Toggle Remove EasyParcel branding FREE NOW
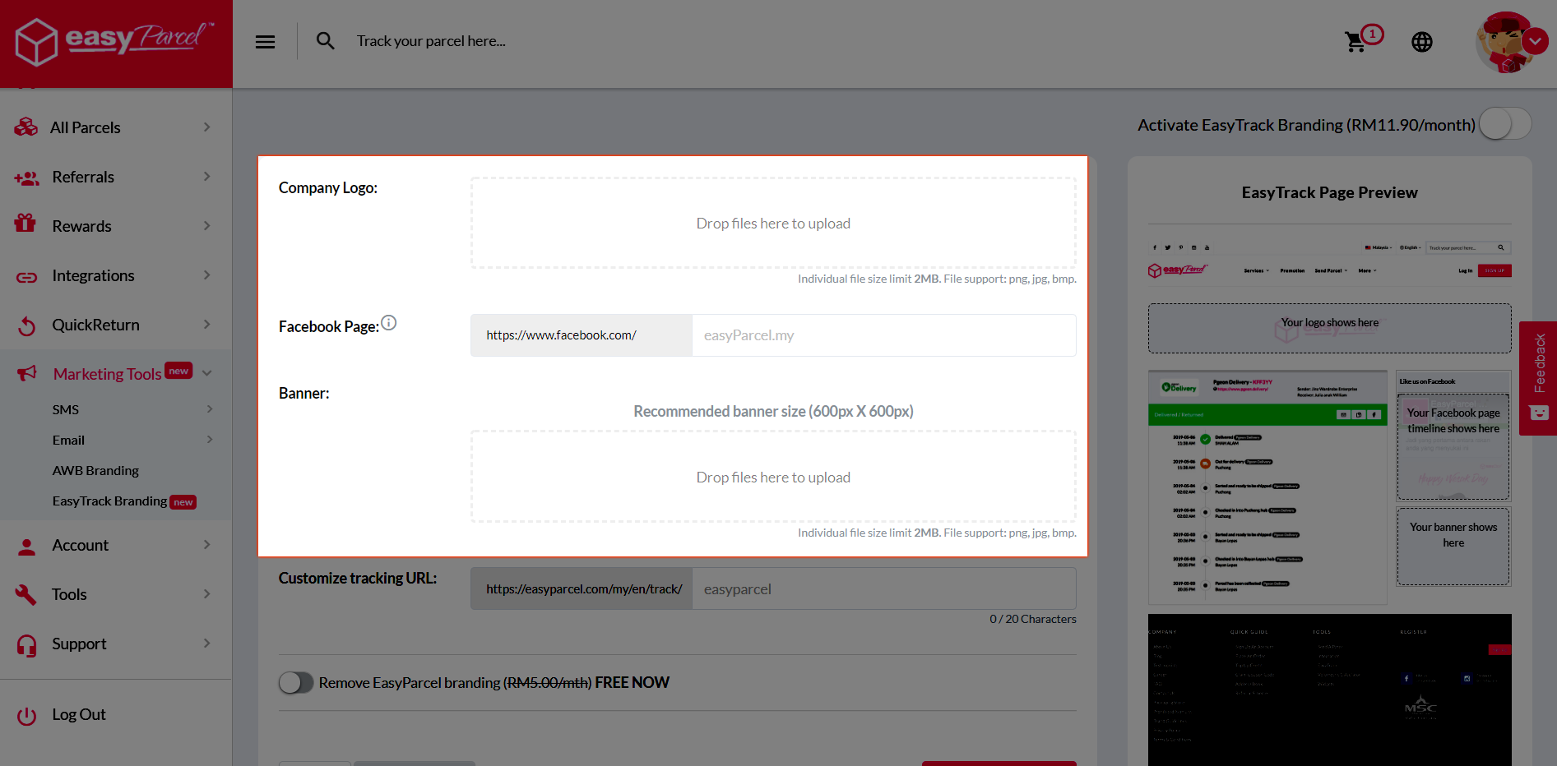1557x766 pixels. point(296,682)
